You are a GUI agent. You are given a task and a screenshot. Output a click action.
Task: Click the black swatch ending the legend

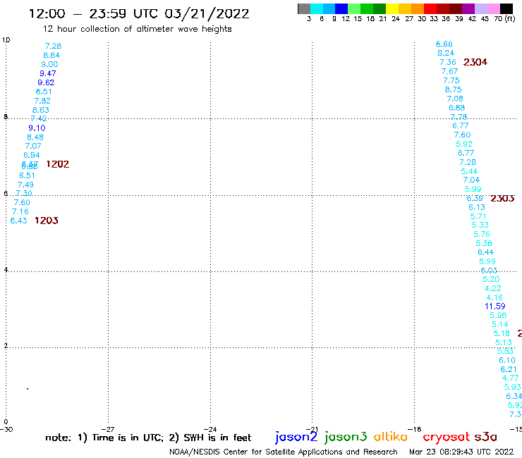506,8
